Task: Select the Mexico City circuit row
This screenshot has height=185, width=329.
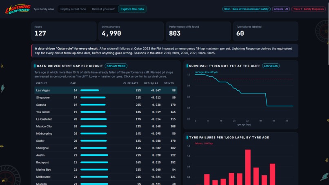Action: coord(106,126)
